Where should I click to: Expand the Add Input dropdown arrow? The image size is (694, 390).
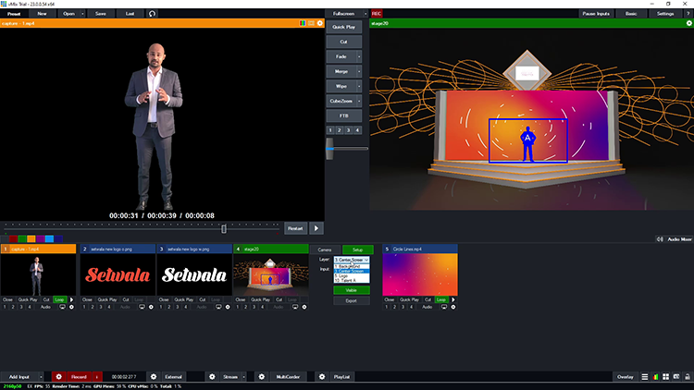point(40,377)
